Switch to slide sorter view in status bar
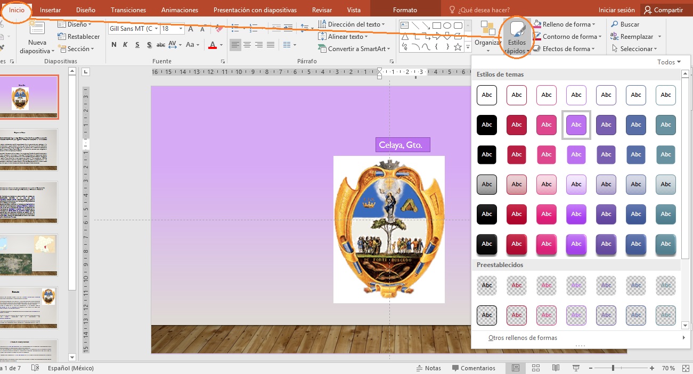The width and height of the screenshot is (693, 374). click(x=535, y=368)
